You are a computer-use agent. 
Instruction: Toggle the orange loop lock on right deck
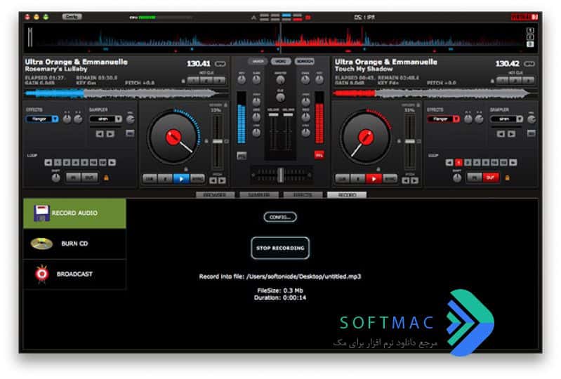tap(507, 178)
